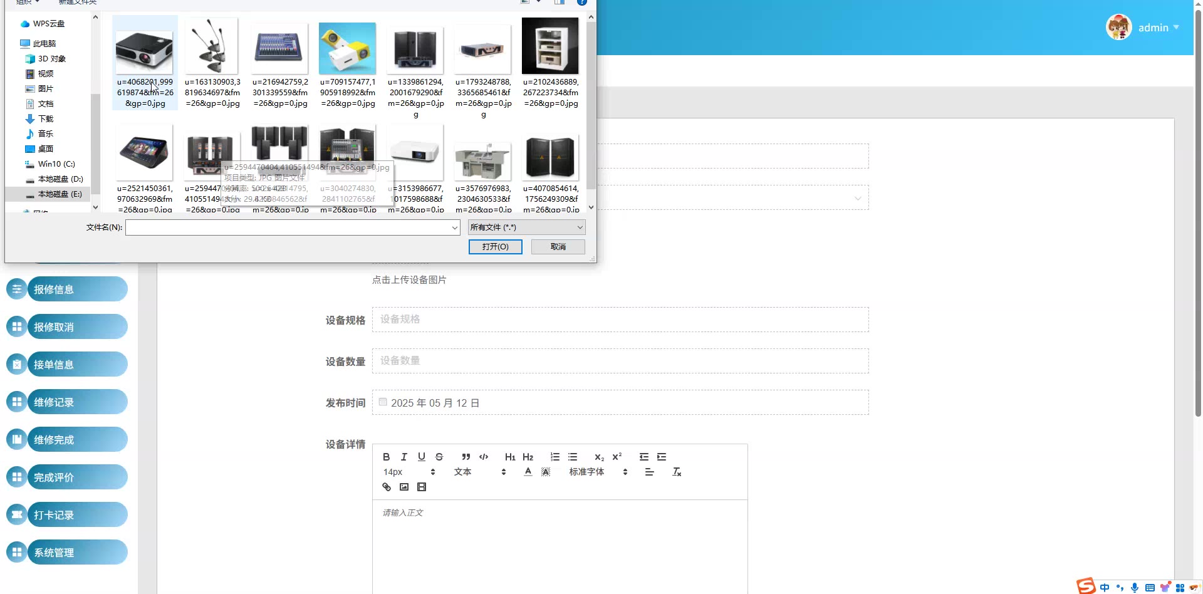The height and width of the screenshot is (594, 1203).
Task: Expand the form select box chevron
Action: pyautogui.click(x=858, y=198)
